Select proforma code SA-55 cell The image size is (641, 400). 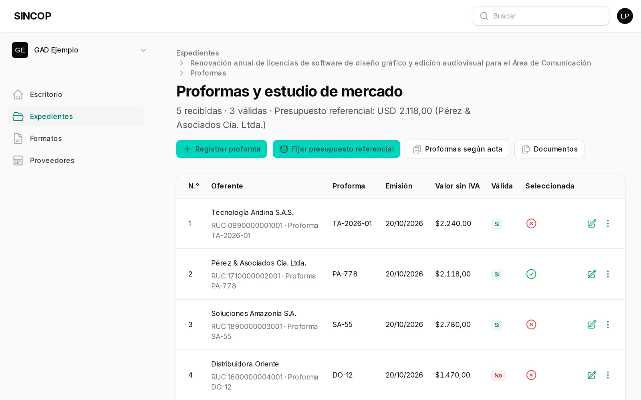pos(343,324)
